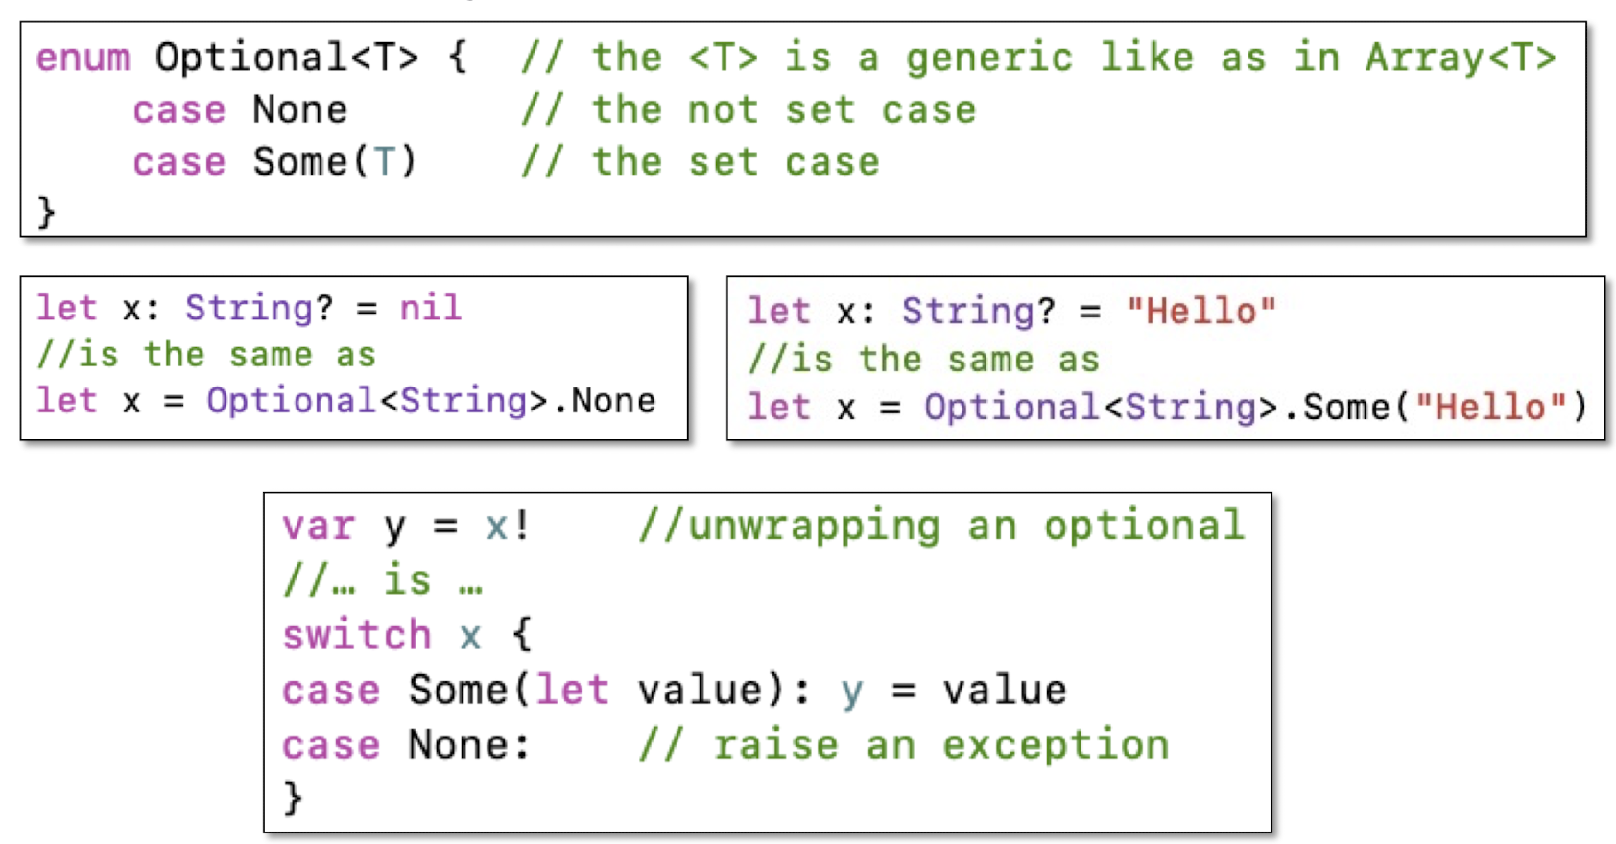The height and width of the screenshot is (844, 1616).
Task: Click the 'is the same as' comment in left box
Action: point(206,354)
